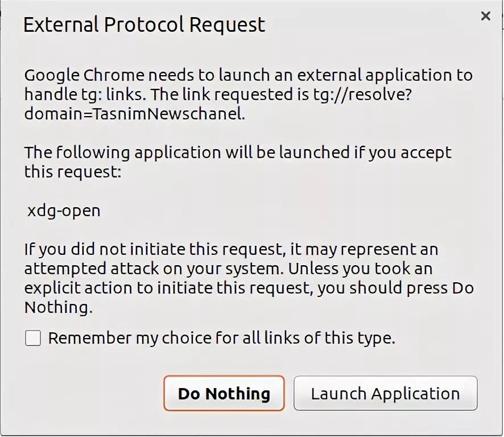Close the External Protocol Request dialog
The image size is (504, 437).
(485, 16)
